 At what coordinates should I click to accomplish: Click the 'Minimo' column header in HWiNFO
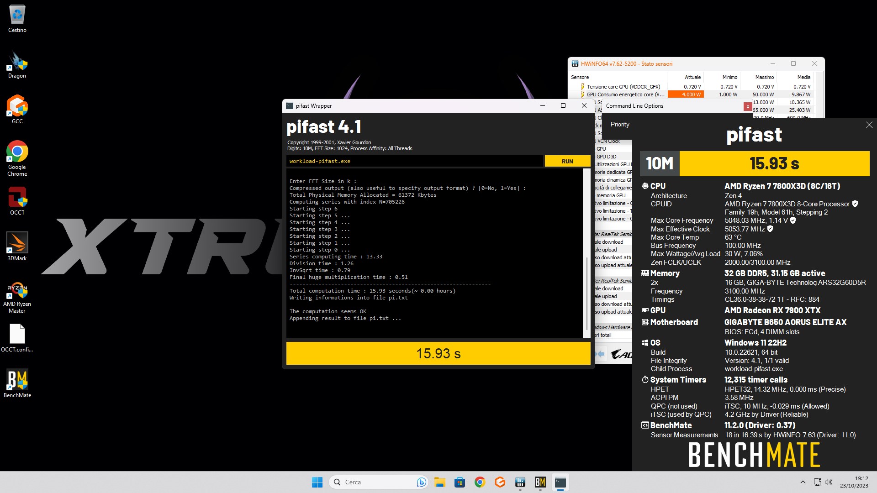pyautogui.click(x=729, y=77)
